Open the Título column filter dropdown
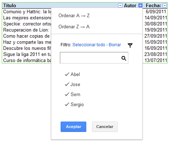The height and width of the screenshot is (142, 169). click(x=120, y=5)
